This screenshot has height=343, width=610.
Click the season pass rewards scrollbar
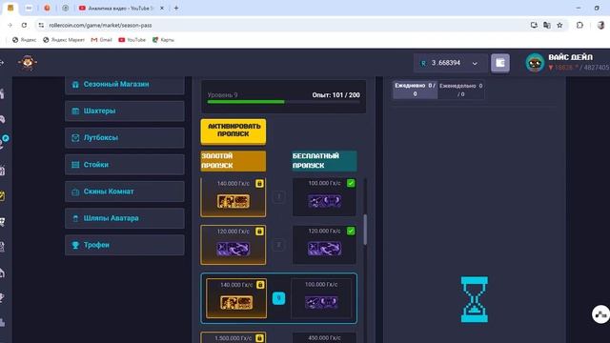365,230
